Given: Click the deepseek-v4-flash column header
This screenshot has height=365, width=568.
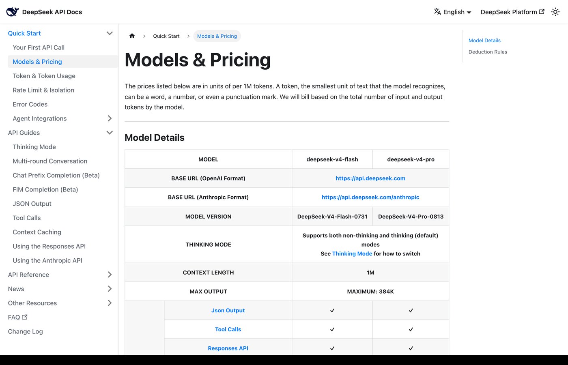Looking at the screenshot, I should (x=332, y=159).
